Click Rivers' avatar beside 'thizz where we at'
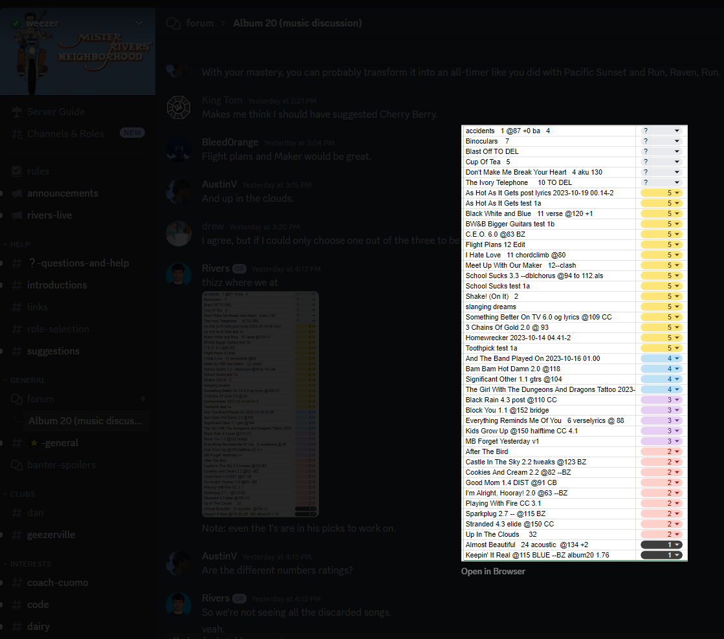 178,275
